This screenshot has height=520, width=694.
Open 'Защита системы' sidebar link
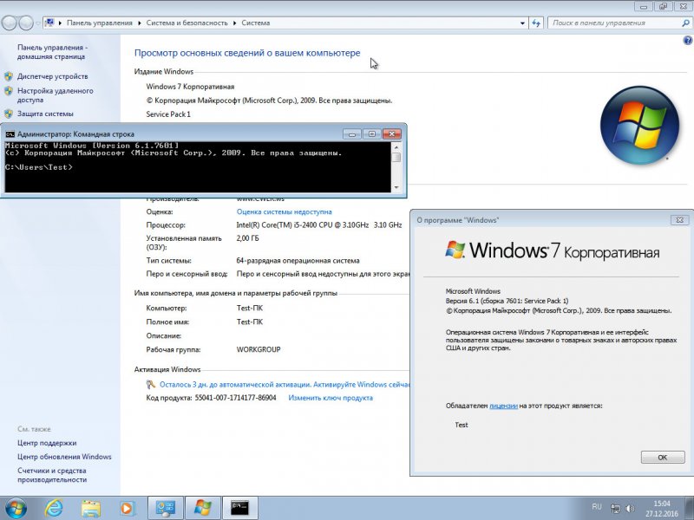click(x=45, y=114)
